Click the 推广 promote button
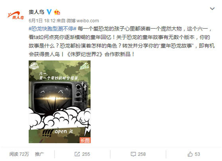 pos(39,154)
